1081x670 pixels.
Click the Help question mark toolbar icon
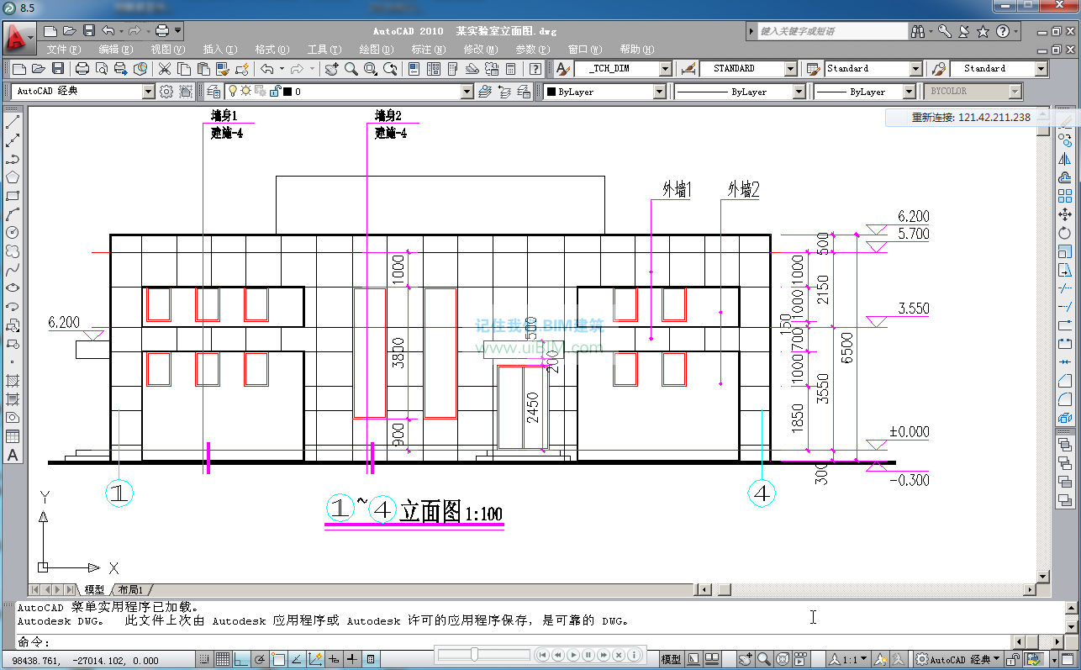(x=535, y=69)
